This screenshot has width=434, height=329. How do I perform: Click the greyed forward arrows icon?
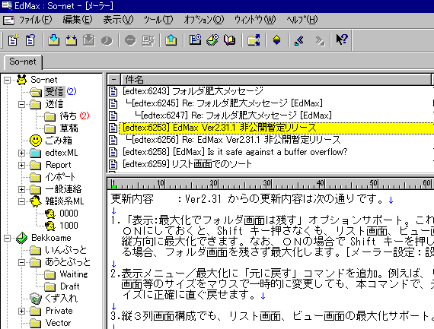320,40
